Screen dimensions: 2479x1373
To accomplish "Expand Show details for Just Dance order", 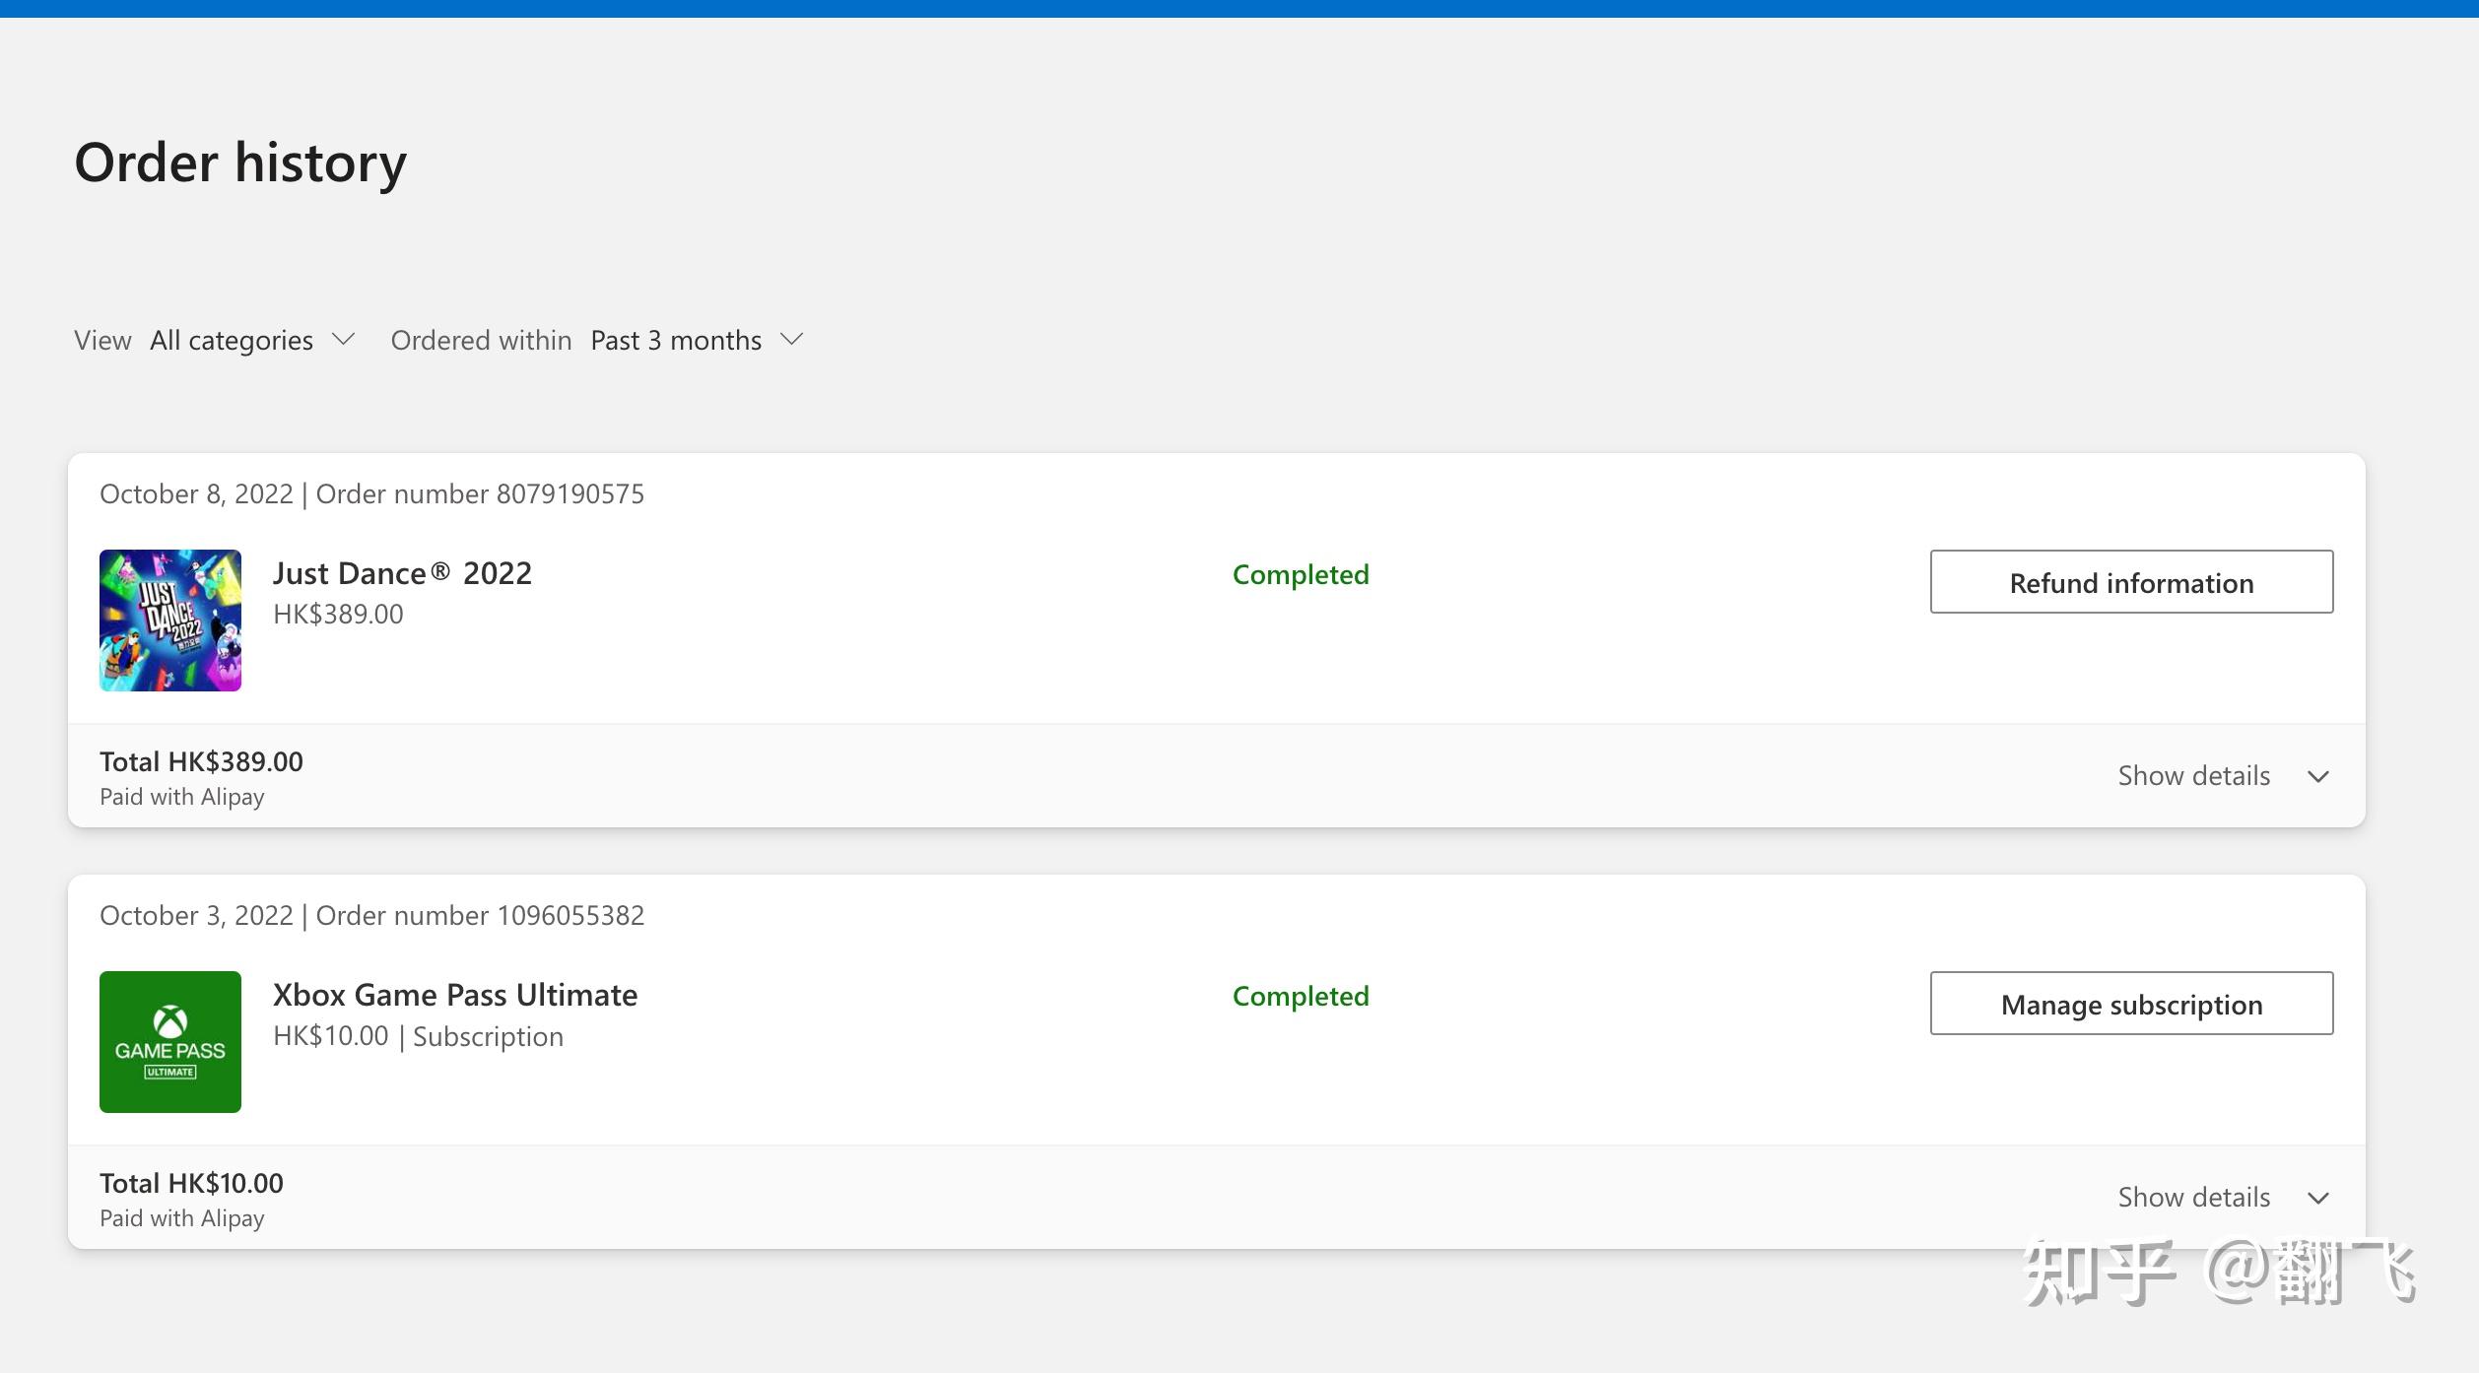I will tap(2193, 776).
